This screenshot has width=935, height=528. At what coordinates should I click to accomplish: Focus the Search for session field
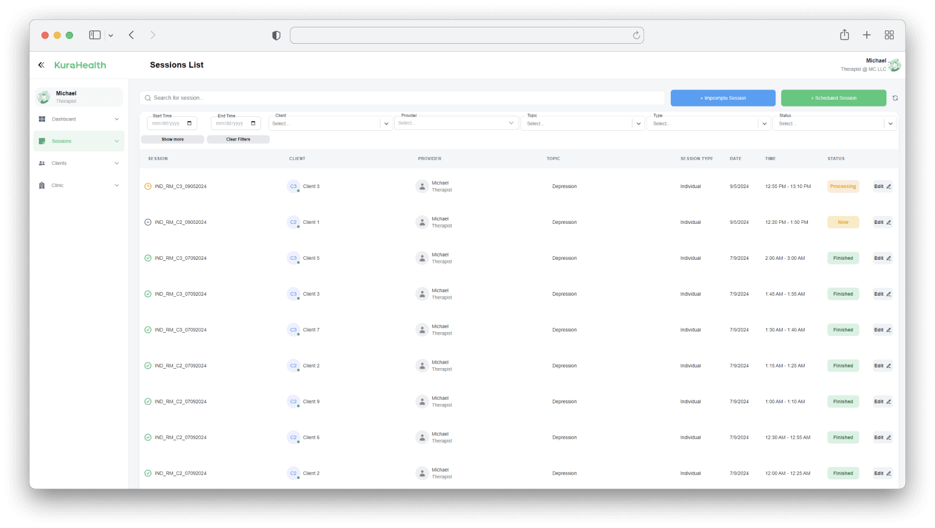coord(402,98)
